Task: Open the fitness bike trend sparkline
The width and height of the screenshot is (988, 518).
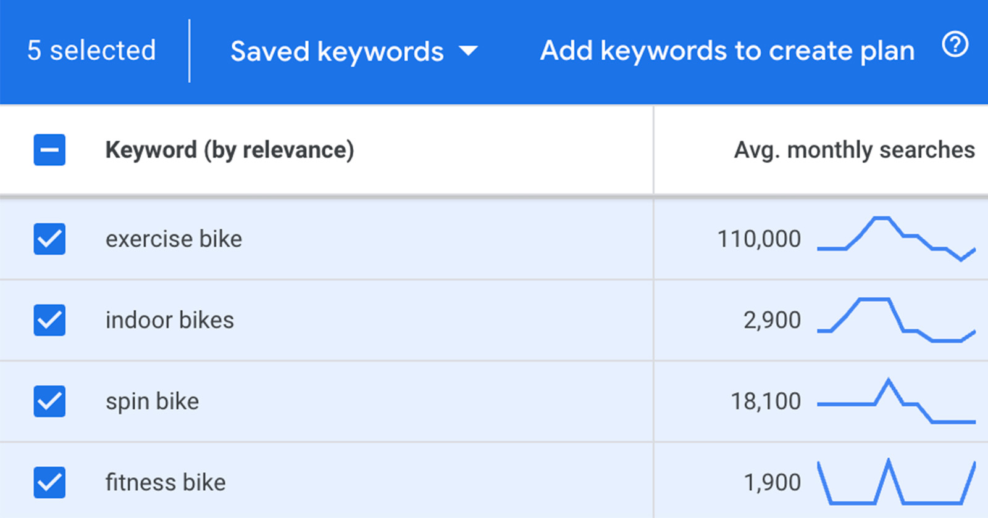Action: point(896,482)
